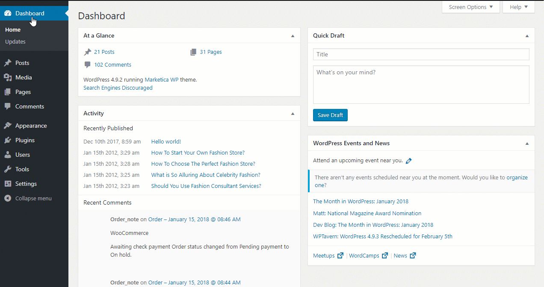Viewport: 544px width, 287px height.
Task: Open What is So Alluring About Celebrity Fashion post
Action: 206,175
